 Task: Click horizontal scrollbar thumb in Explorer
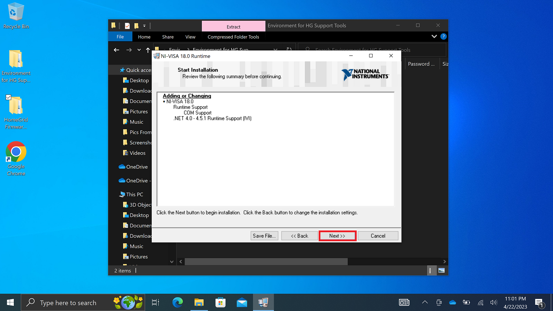266,262
